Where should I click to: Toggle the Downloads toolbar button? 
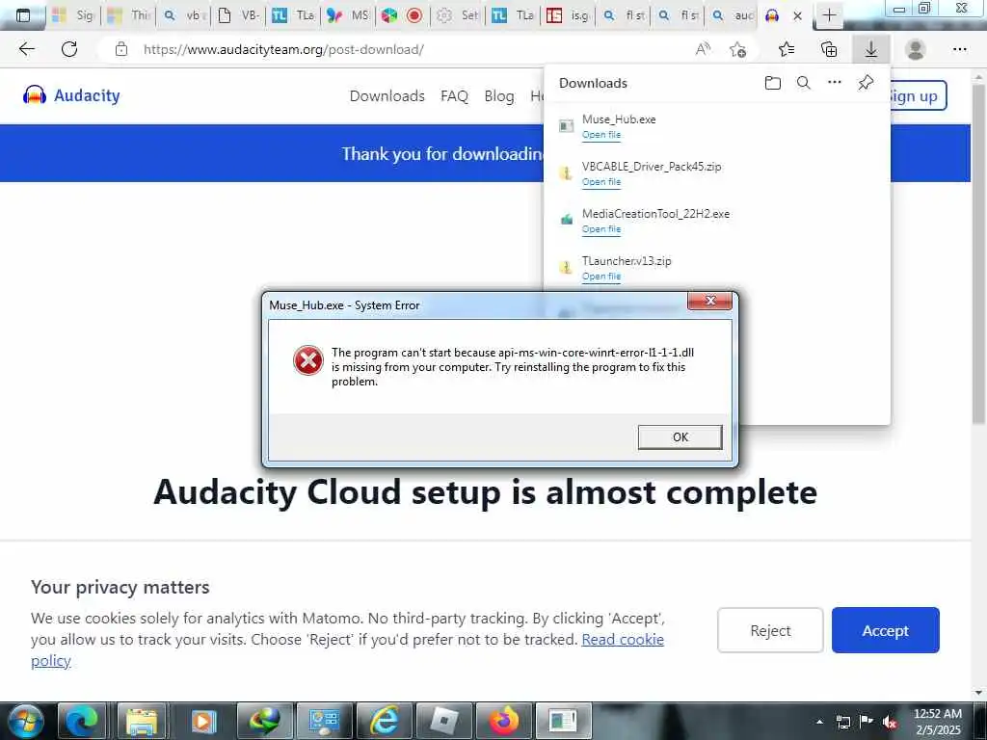(871, 49)
